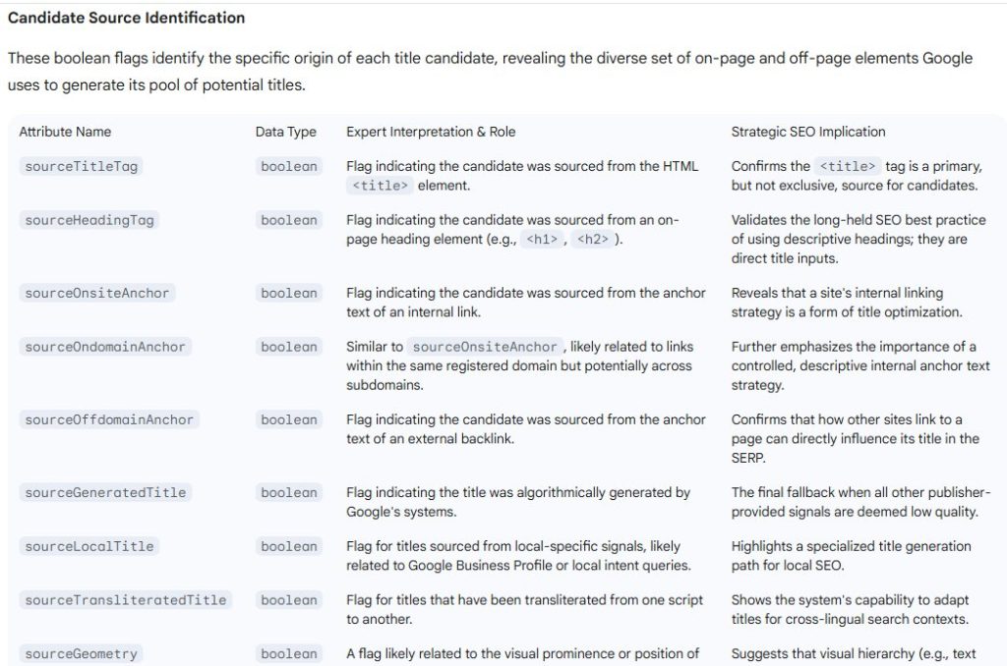Select the sourceTitleTag attribute name chip
Image resolution: width=1007 pixels, height=666 pixels.
[x=82, y=167]
